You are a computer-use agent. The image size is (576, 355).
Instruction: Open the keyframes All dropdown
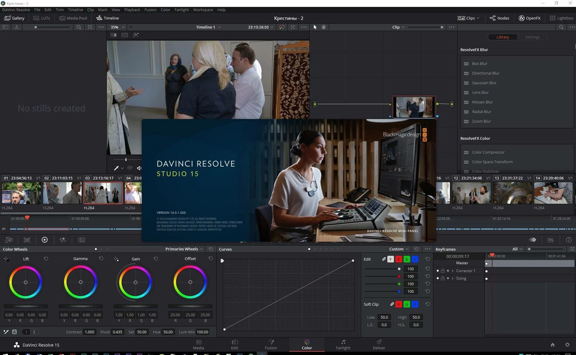(x=517, y=249)
